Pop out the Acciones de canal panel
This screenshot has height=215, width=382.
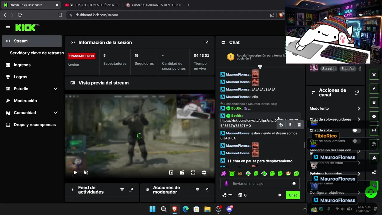(x=357, y=93)
